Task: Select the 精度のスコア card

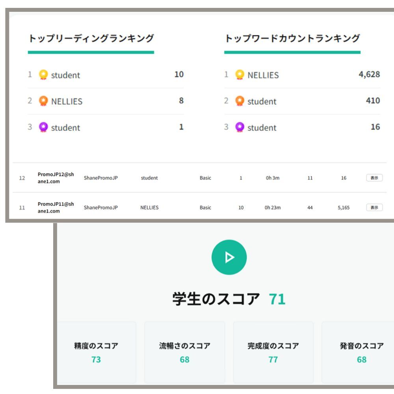Action: tap(96, 352)
